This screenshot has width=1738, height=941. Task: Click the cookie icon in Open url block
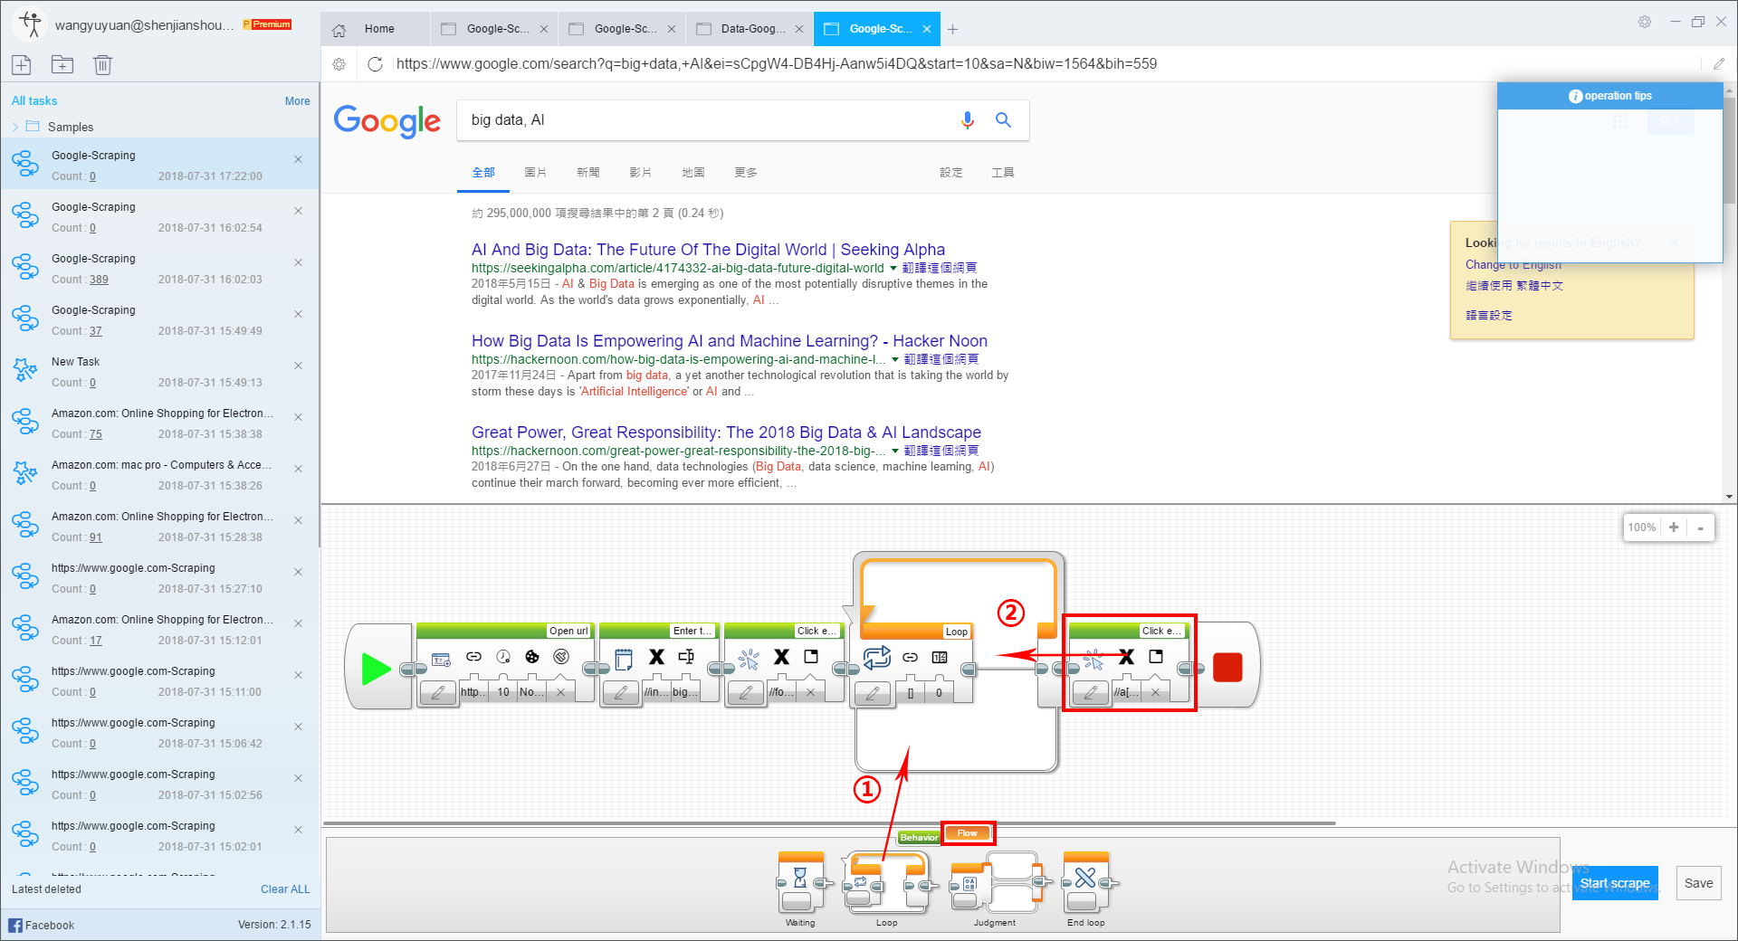[x=532, y=657]
